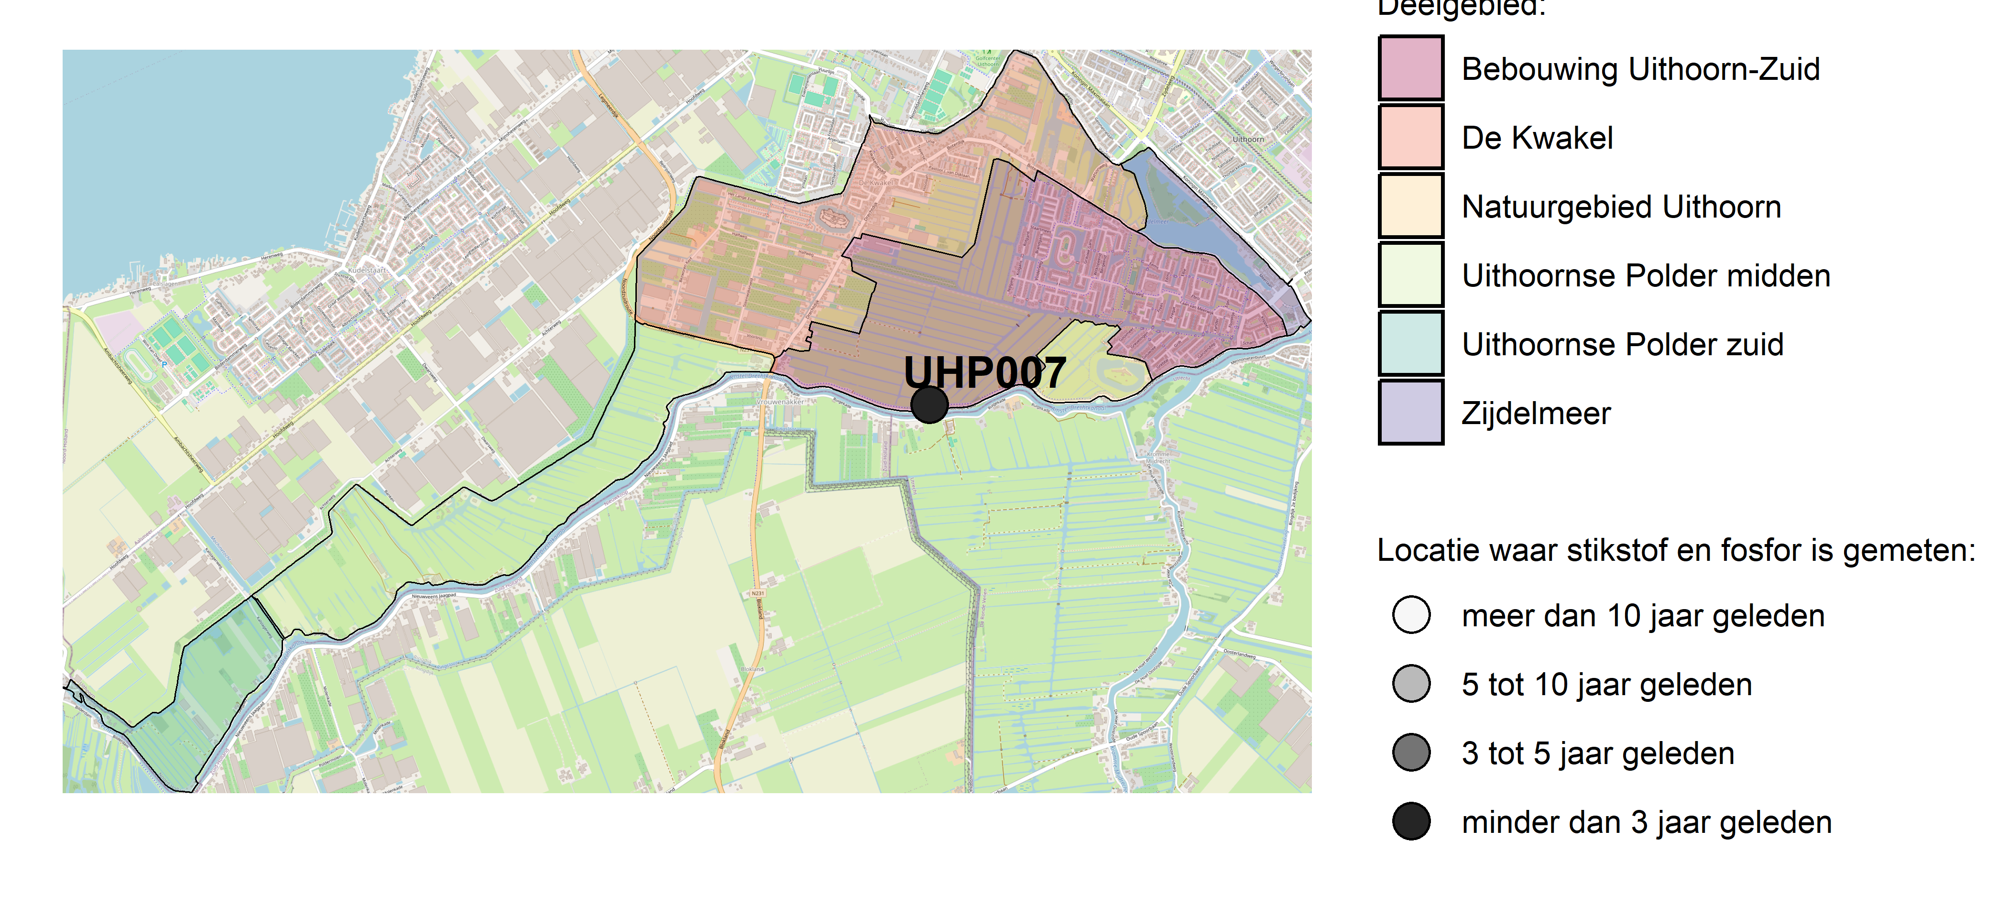Image resolution: width=2008 pixels, height=906 pixels.
Task: Click the Vrouwenakker place label on map
Action: click(x=780, y=402)
